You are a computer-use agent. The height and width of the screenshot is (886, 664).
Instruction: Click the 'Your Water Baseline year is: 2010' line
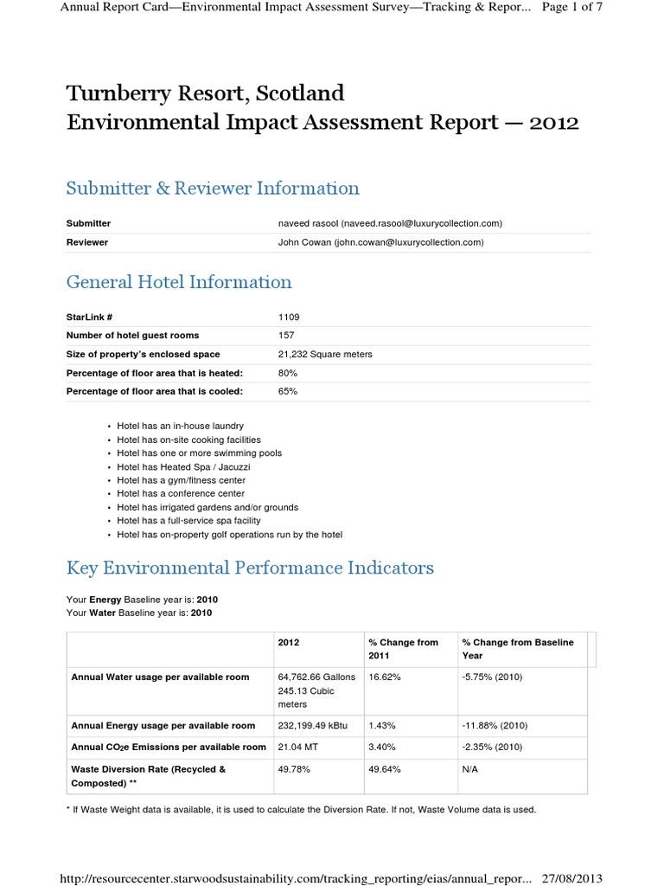point(139,613)
